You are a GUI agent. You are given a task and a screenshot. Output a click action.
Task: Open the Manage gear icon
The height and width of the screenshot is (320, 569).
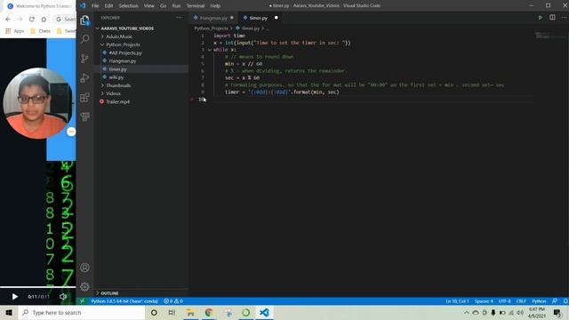tap(85, 286)
